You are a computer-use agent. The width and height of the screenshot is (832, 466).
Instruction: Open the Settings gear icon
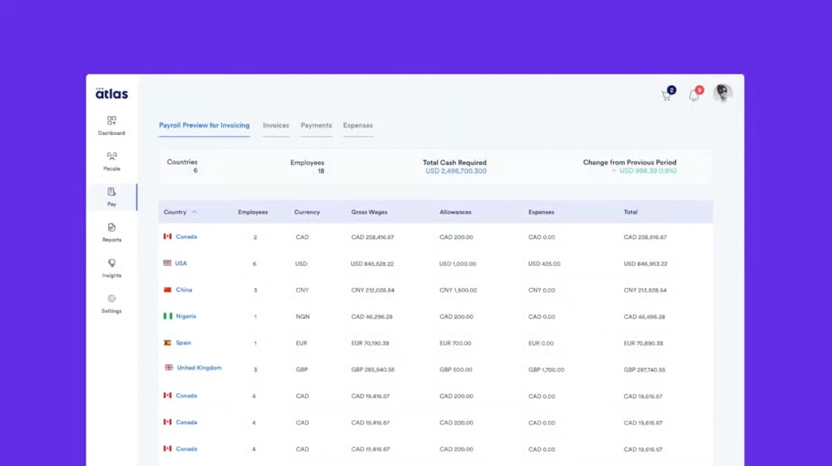[112, 299]
